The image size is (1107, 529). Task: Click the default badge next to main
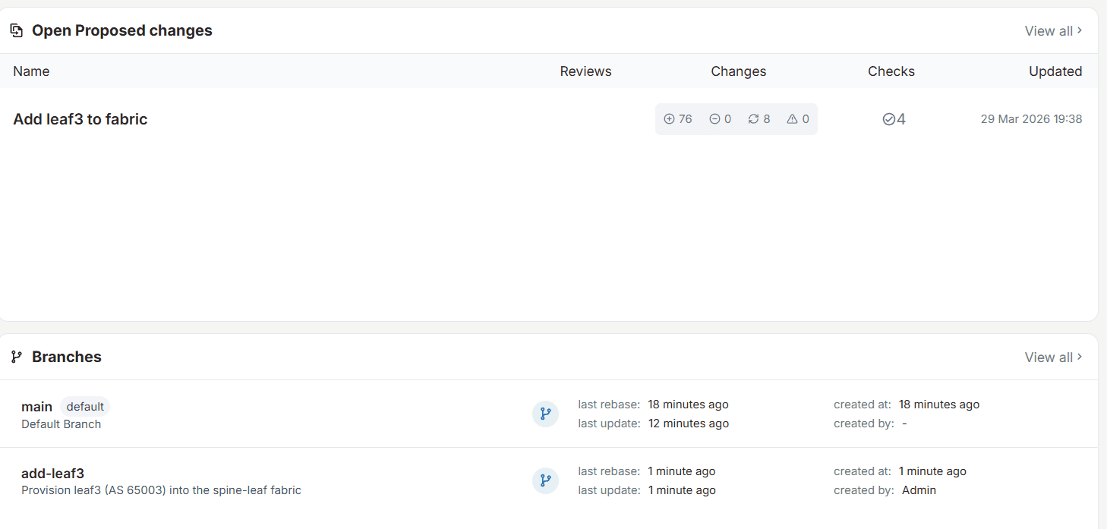pyautogui.click(x=84, y=406)
